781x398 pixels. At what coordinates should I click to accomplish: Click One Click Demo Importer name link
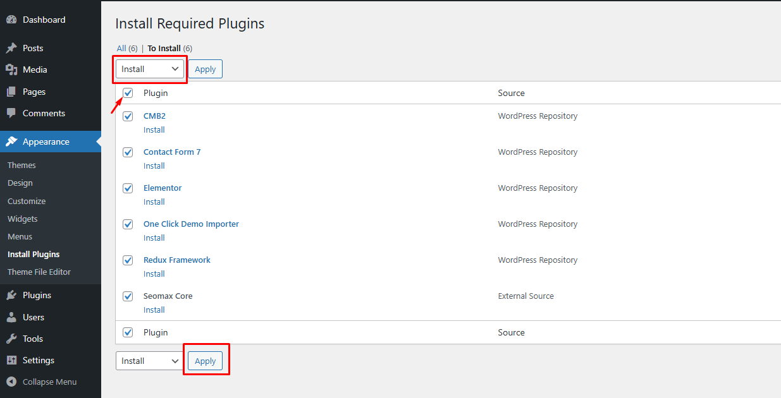(191, 224)
